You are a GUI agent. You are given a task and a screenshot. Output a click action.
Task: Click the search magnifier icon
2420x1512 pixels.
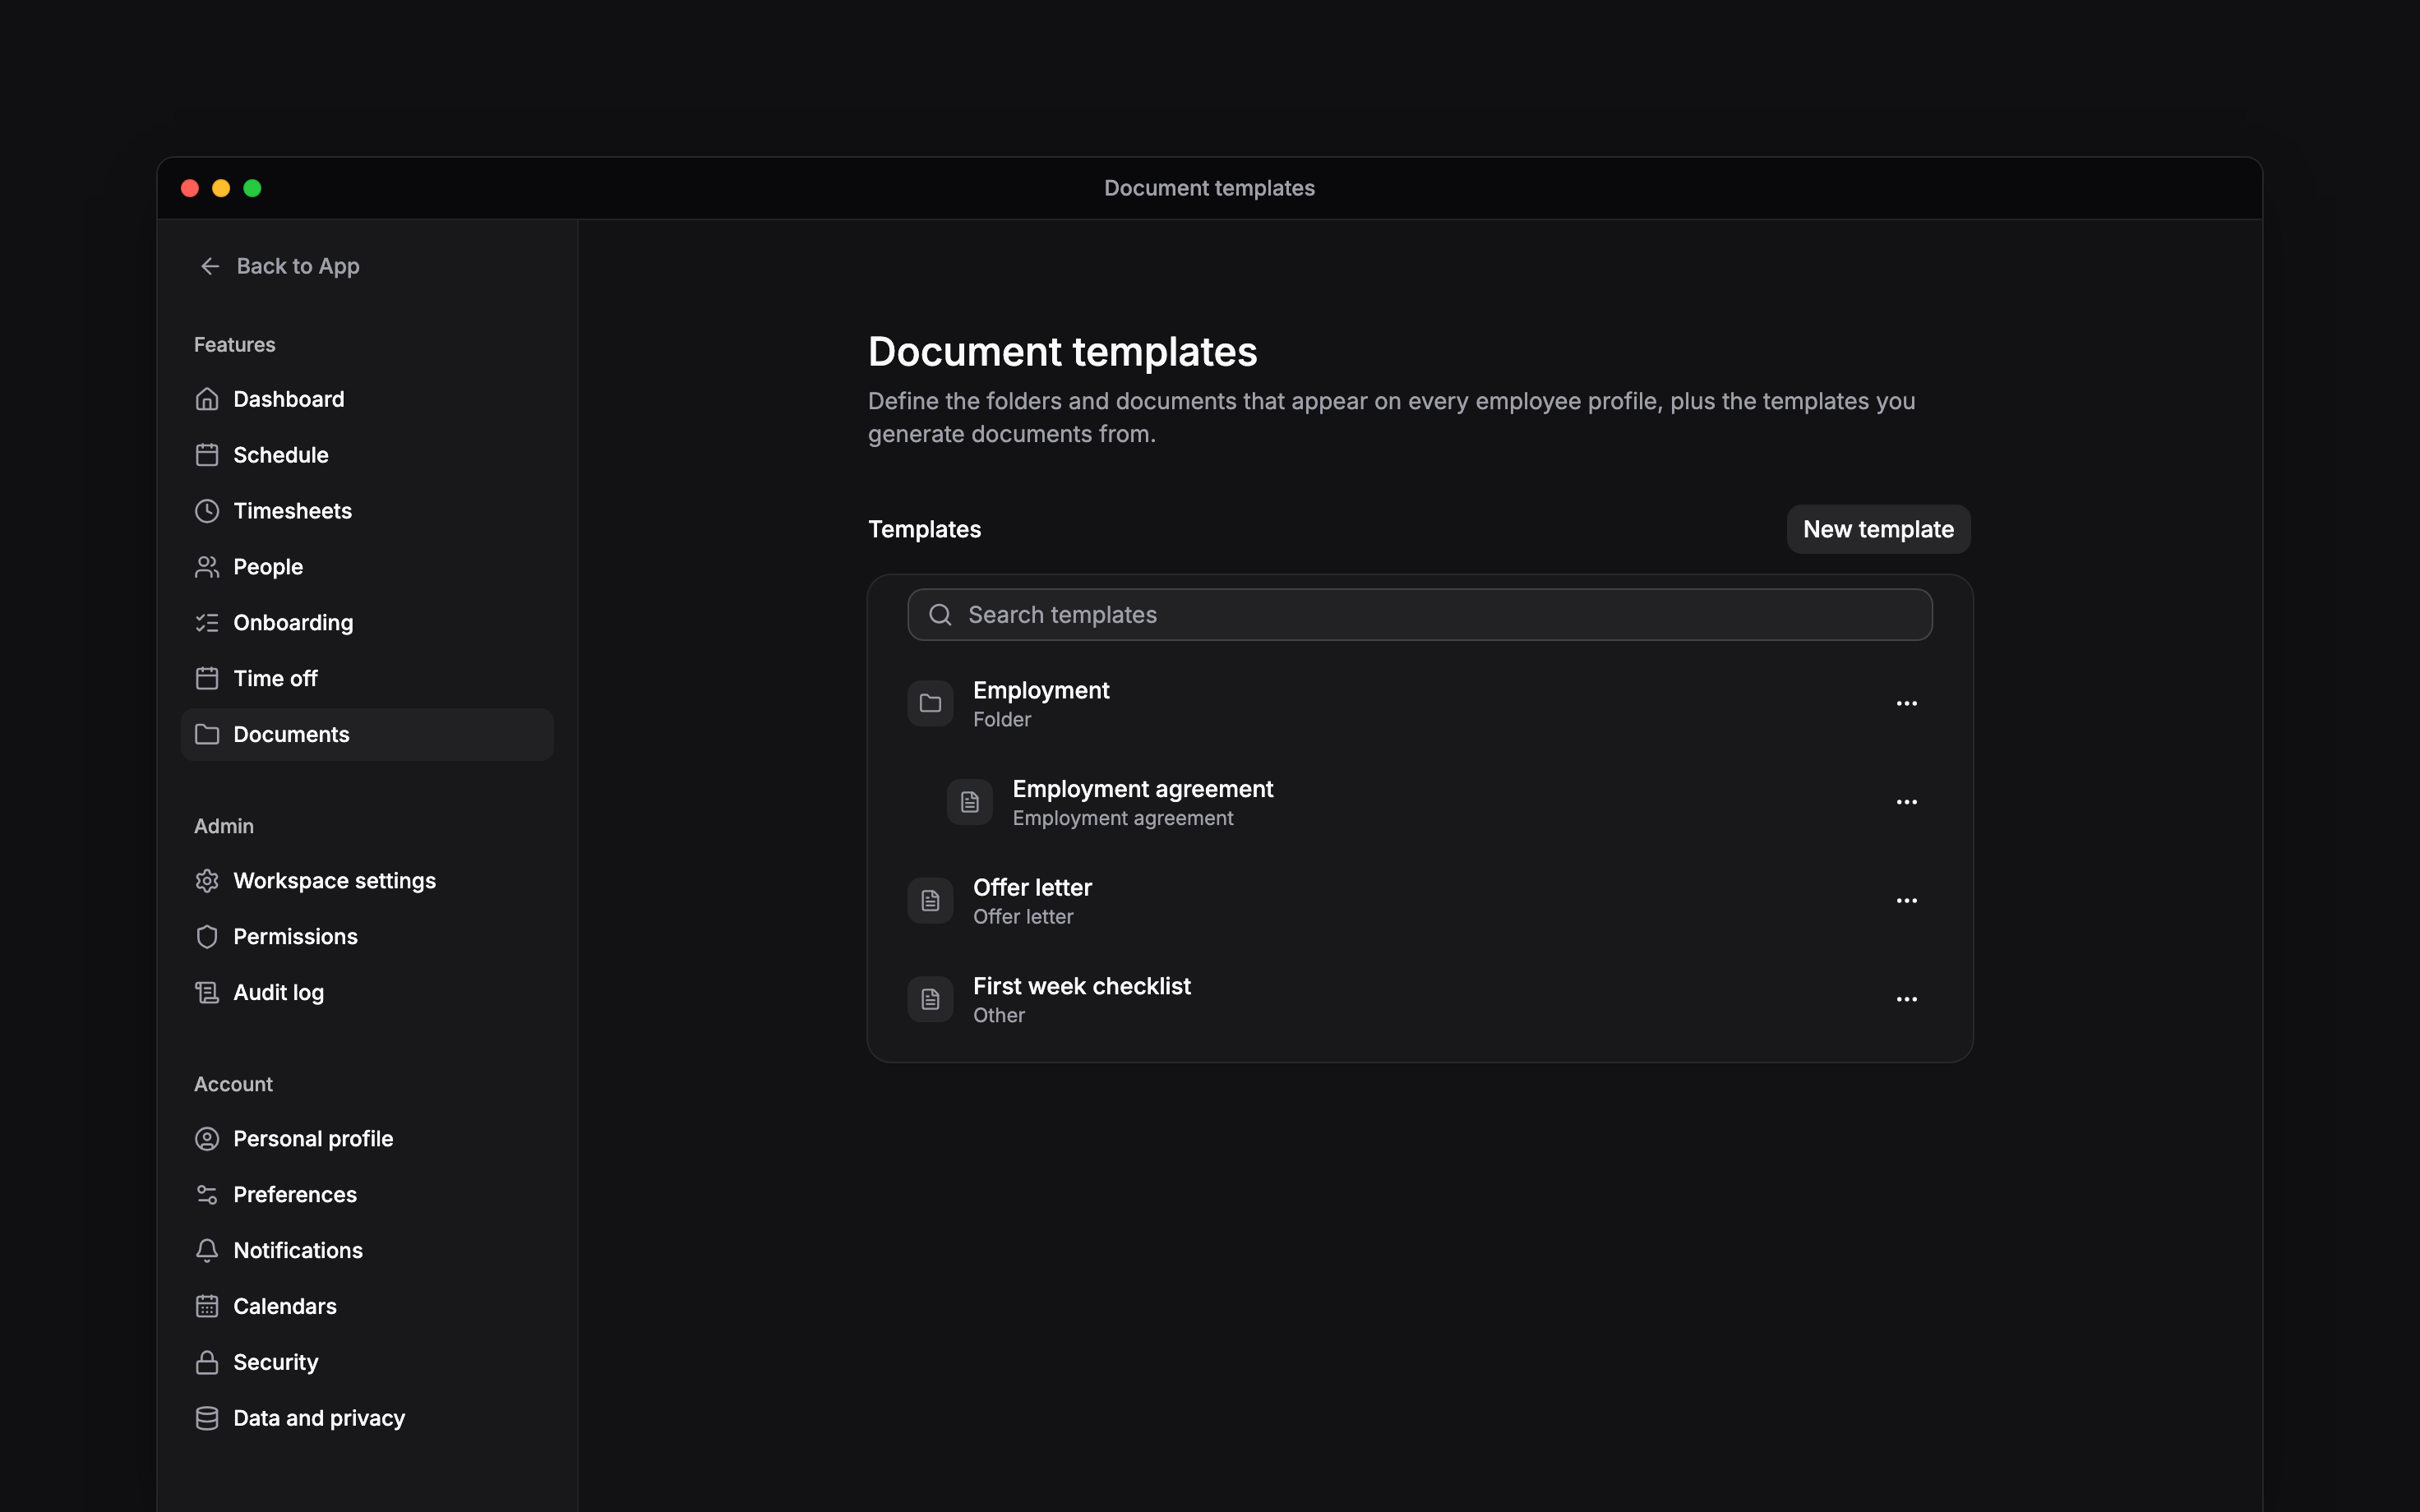940,615
